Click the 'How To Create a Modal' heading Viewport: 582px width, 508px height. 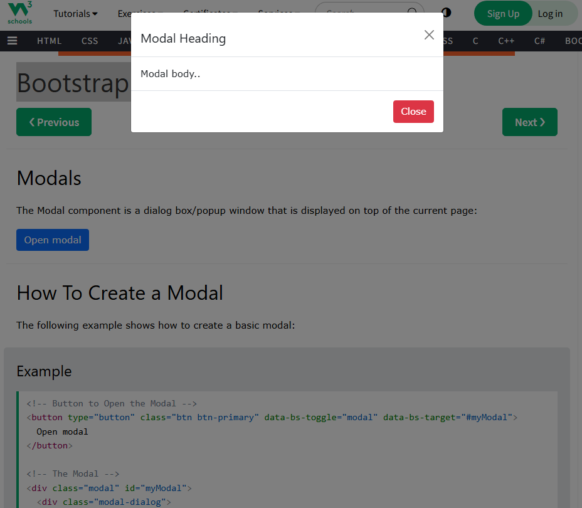120,293
